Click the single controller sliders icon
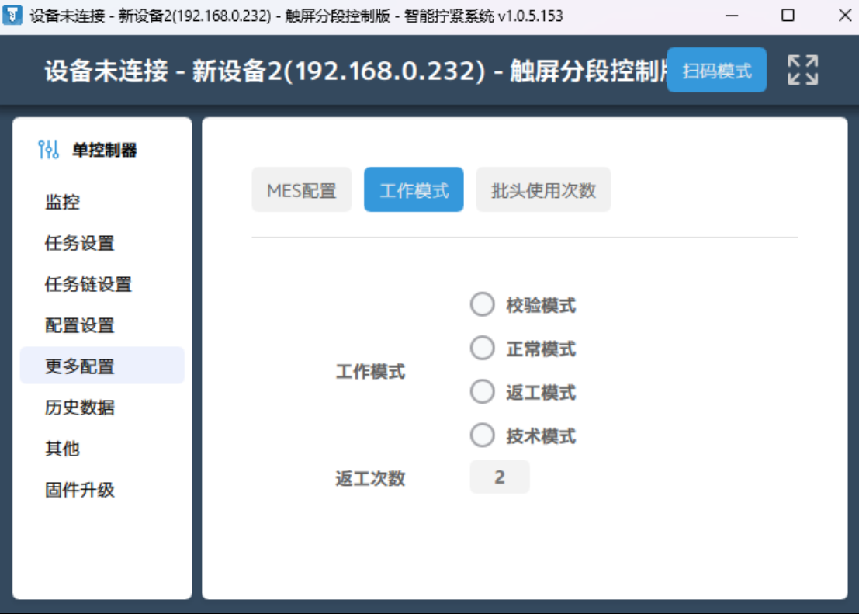Viewport: 859px width, 614px height. pyautogui.click(x=48, y=150)
